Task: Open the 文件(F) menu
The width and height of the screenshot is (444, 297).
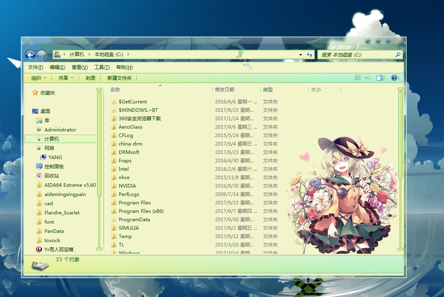Action: point(36,67)
